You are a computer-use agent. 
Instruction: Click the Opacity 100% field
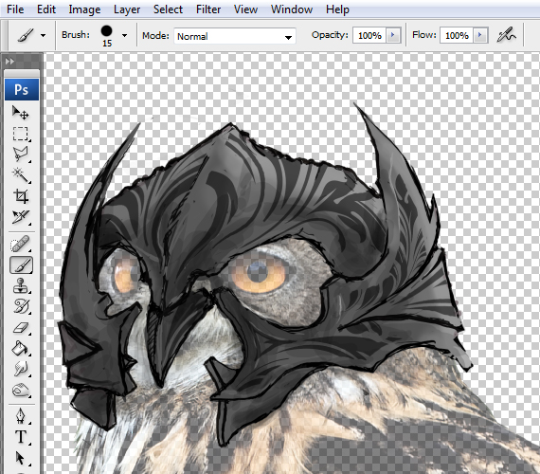(x=369, y=35)
